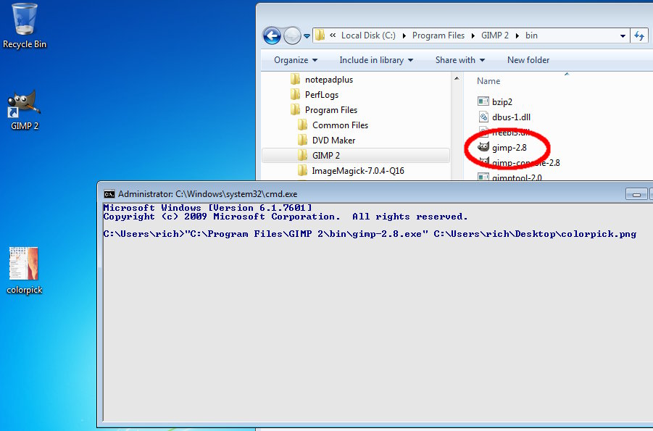Viewport: 653px width, 431px height.
Task: Select Program Files in the navigation tree
Action: [x=331, y=110]
